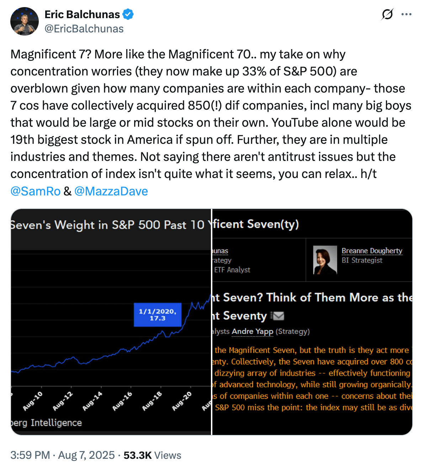Click the Andre Yapp analyst link
The image size is (424, 467).
tap(253, 332)
